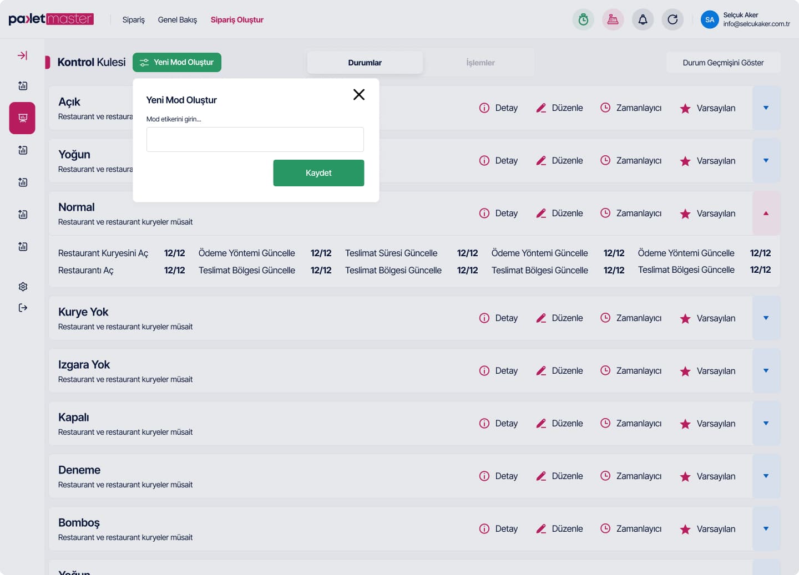Screen dimensions: 799x575
Task: Open the pink cash register icon
Action: (613, 20)
